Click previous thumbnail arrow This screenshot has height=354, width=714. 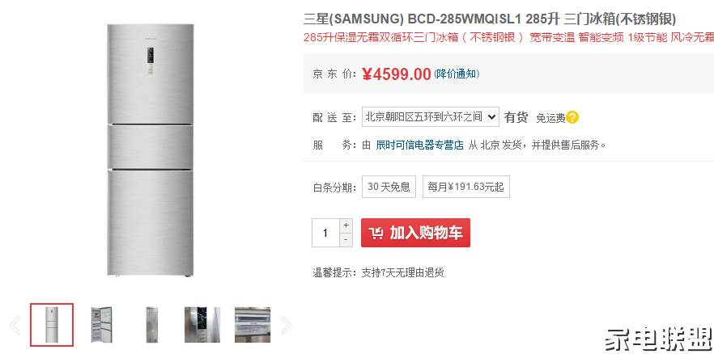tap(15, 326)
